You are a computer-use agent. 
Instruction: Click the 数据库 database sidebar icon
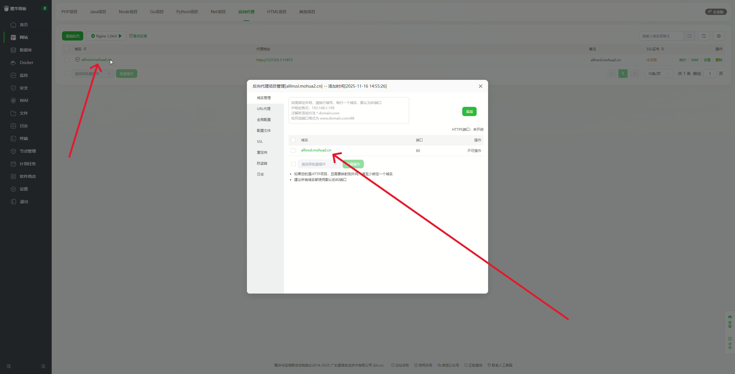(x=13, y=50)
